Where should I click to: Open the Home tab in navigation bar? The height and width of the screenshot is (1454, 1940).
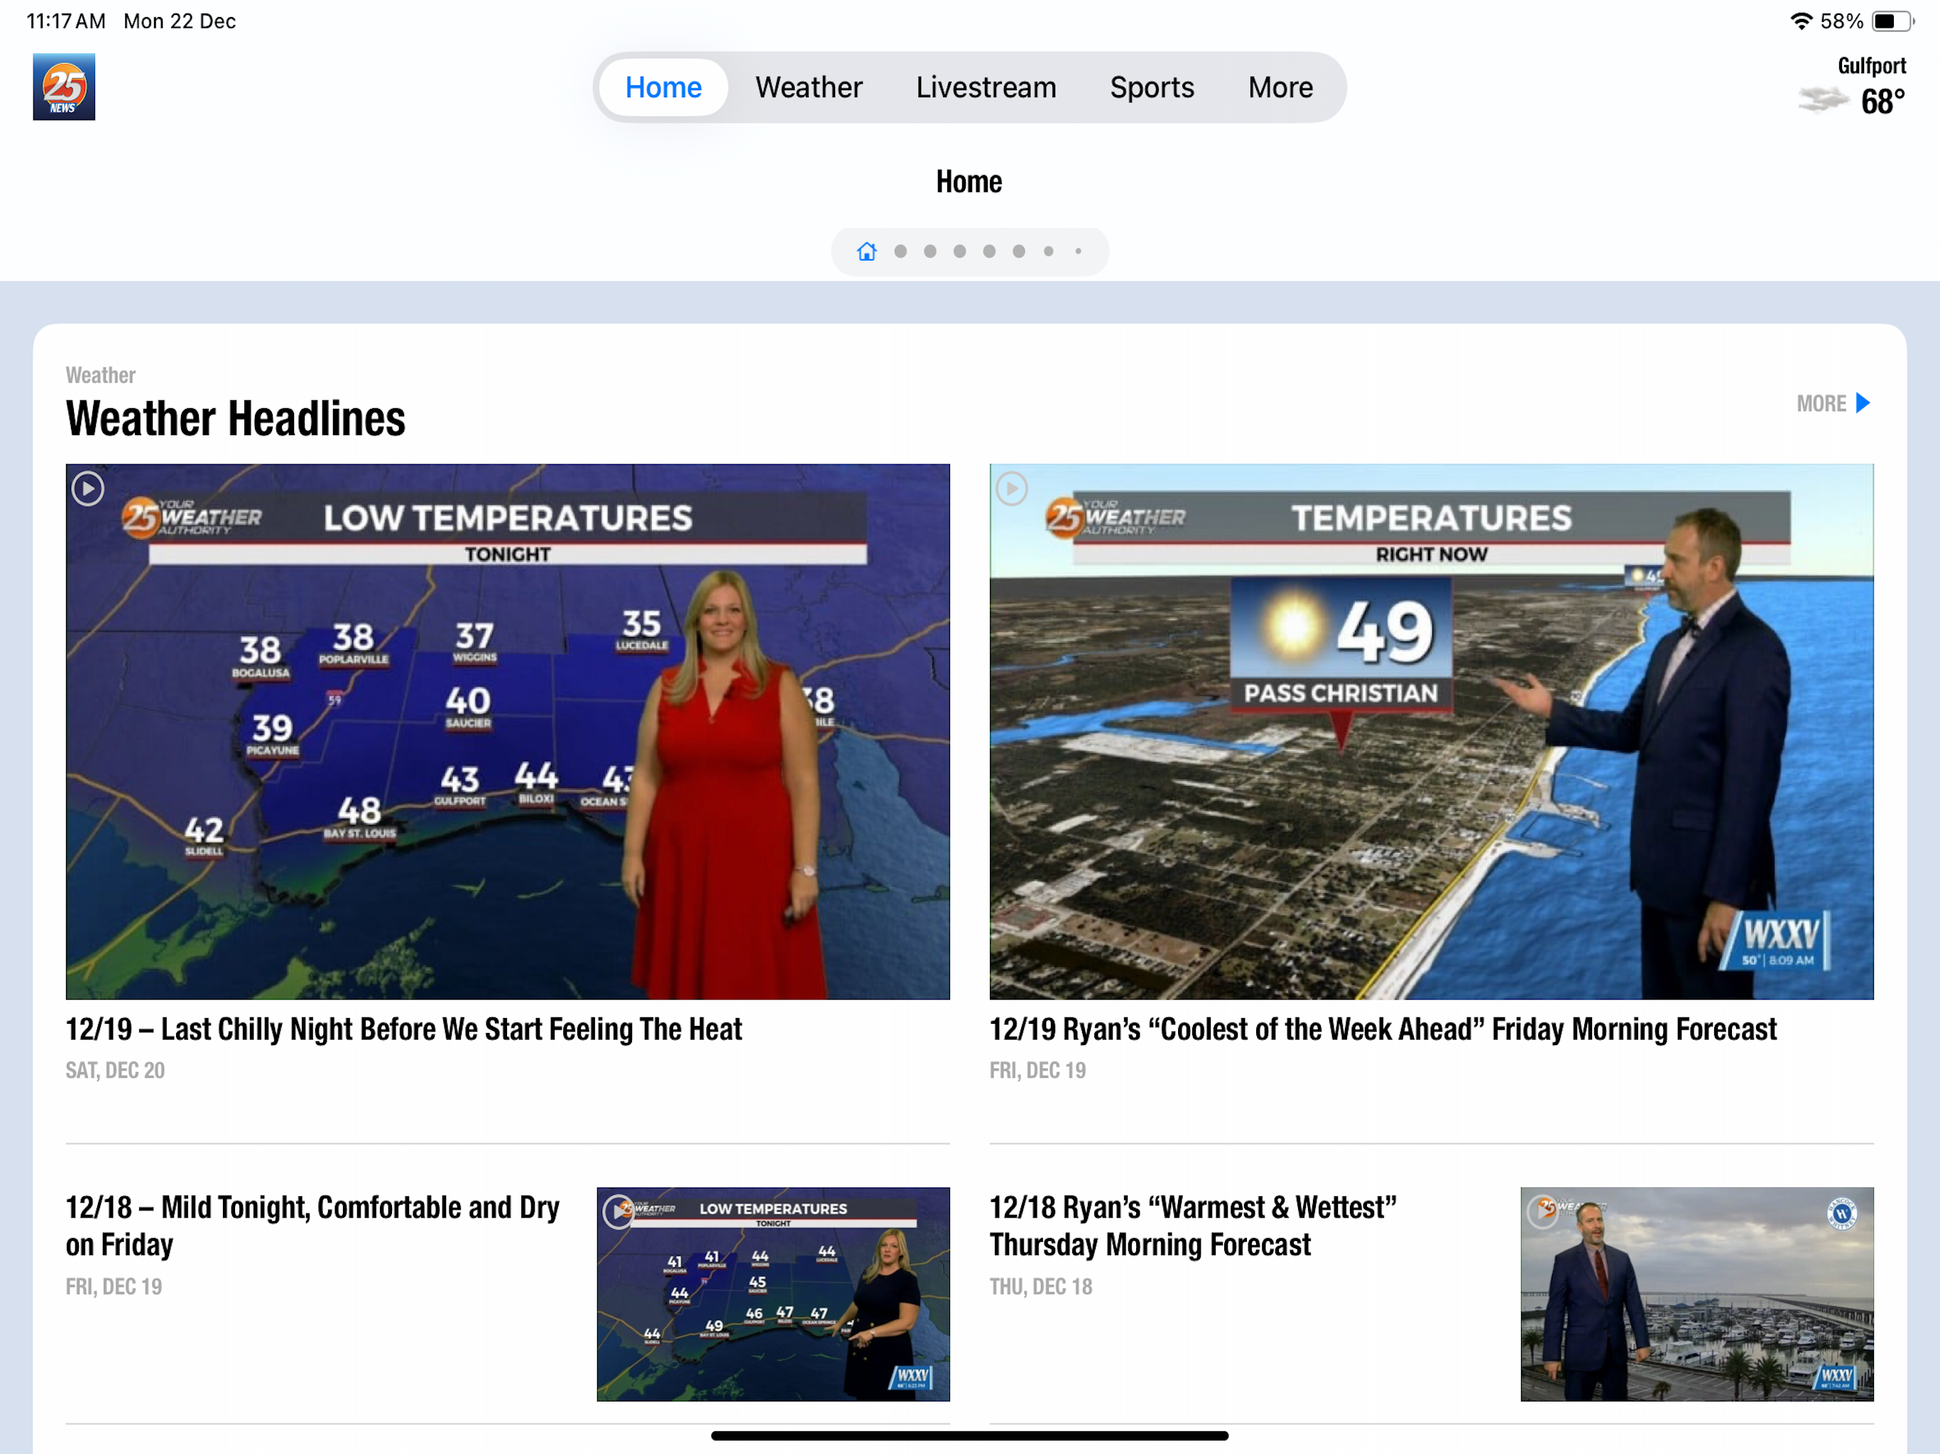pos(663,87)
